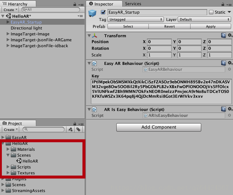Image resolution: width=233 pixels, height=195 pixels.
Task: Click the Project search field
Action: point(44,129)
